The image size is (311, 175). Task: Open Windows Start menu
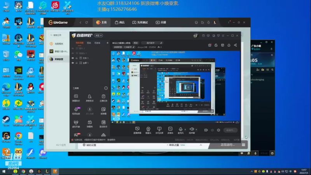pyautogui.click(x=3, y=171)
